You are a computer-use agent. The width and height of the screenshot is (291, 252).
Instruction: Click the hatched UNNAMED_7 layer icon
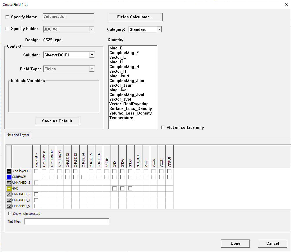(x=8, y=200)
